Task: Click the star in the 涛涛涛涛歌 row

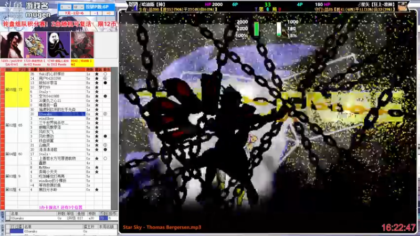Action: click(97, 149)
